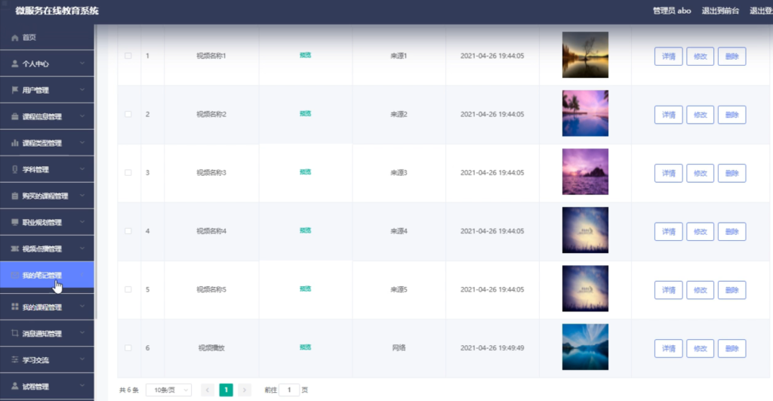Tick the checkbox for row 5 视频名称5

[128, 289]
